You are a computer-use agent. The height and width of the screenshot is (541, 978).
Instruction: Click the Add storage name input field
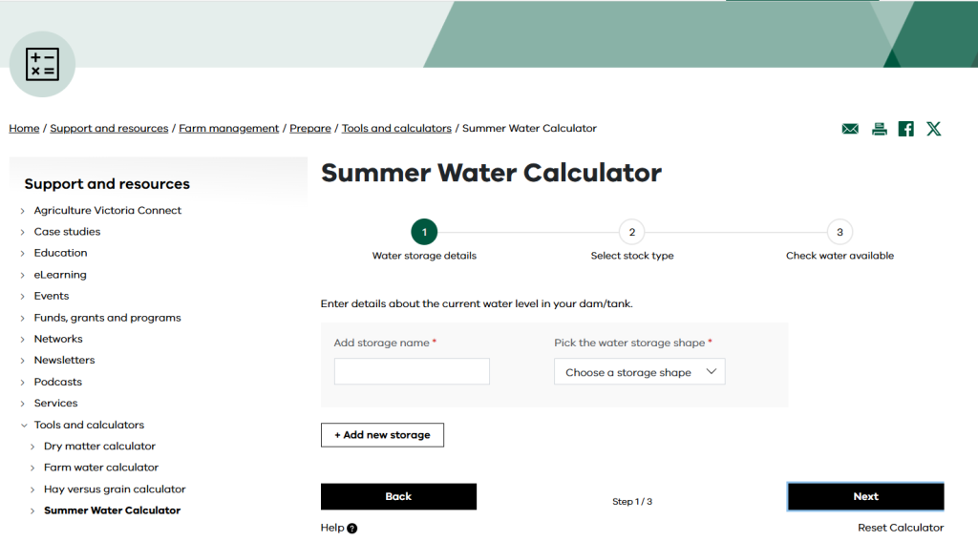coord(412,371)
